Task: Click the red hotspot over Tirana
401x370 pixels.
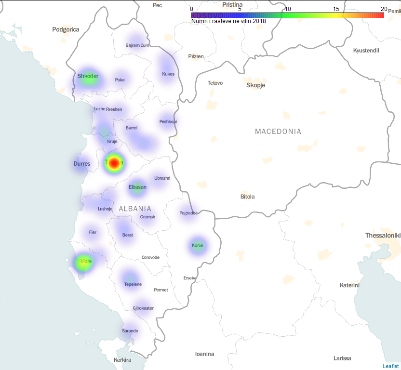Action: tap(114, 163)
